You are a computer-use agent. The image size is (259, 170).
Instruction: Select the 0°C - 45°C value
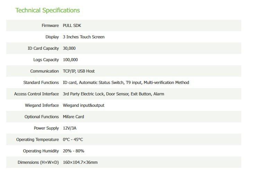point(73,140)
